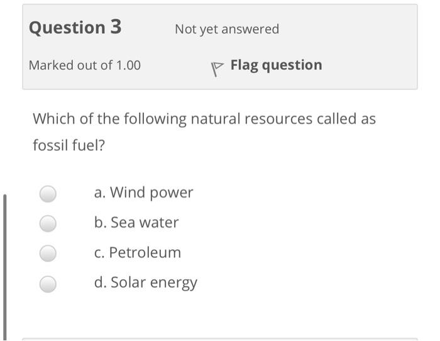Image resolution: width=440 pixels, height=341 pixels.
Task: Click the answer label 'a. Wind power'
Action: coord(143,193)
